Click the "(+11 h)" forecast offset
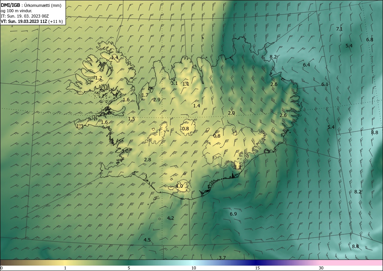383x271 pixels. (56, 21)
